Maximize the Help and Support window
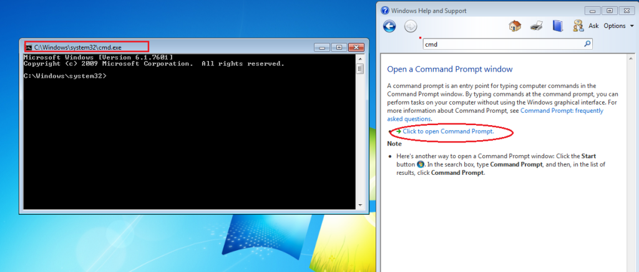 [x=610, y=11]
